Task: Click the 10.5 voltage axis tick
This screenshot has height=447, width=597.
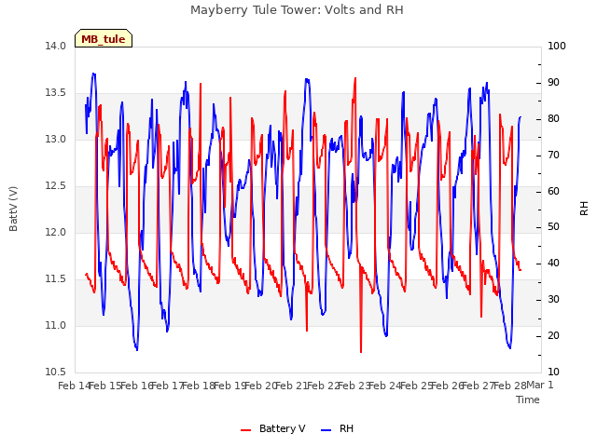Action: 55,372
